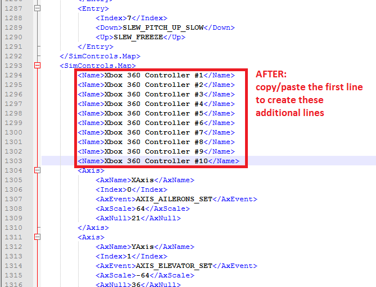
Task: Collapse the Axis fold marker on line 1311
Action: click(x=38, y=237)
